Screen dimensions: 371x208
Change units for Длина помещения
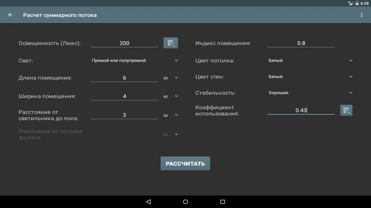[171, 78]
